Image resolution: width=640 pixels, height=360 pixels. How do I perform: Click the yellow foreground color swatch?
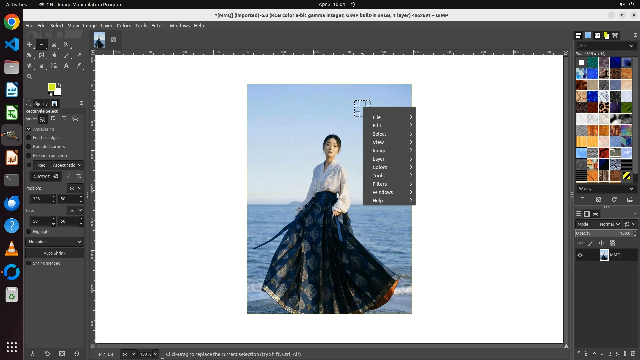click(51, 87)
